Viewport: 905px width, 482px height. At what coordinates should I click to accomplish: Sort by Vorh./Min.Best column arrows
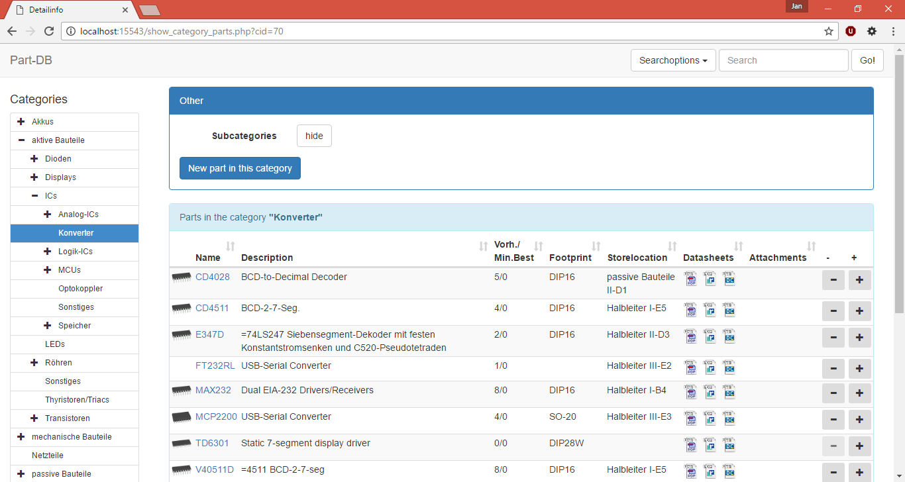point(538,246)
